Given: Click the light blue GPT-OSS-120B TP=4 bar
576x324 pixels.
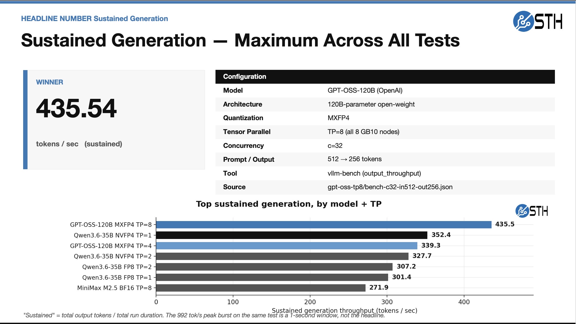Looking at the screenshot, I should click(x=286, y=246).
